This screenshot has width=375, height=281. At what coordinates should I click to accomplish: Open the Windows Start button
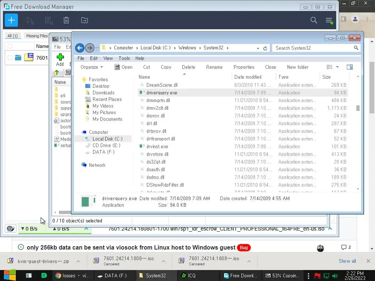coord(10,276)
